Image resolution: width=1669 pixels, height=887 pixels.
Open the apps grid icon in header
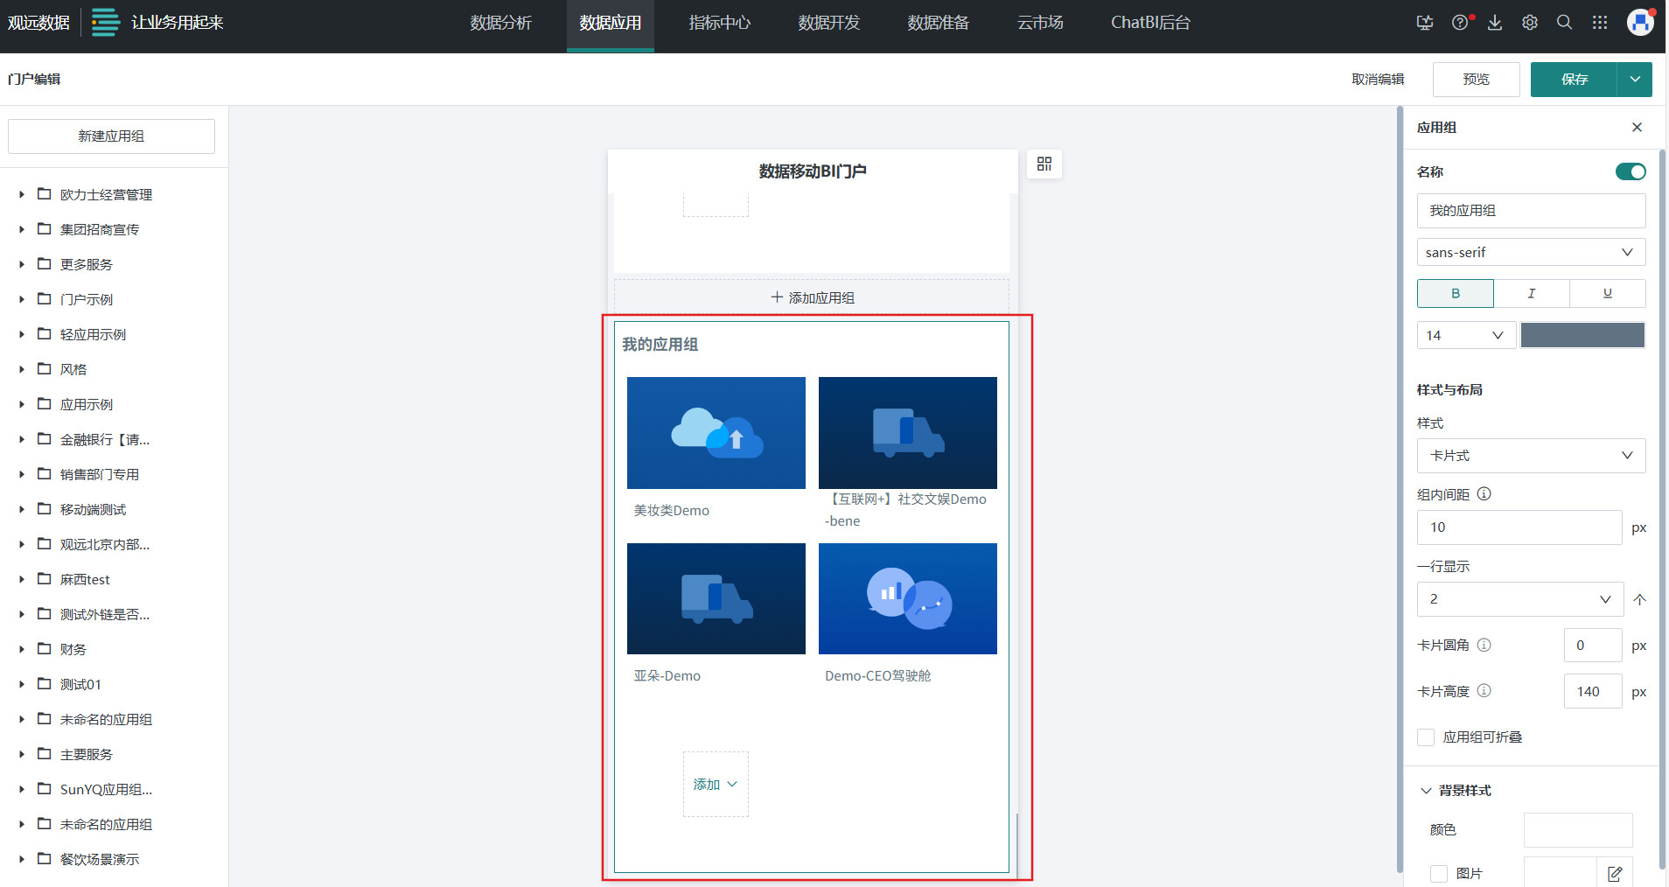point(1600,23)
